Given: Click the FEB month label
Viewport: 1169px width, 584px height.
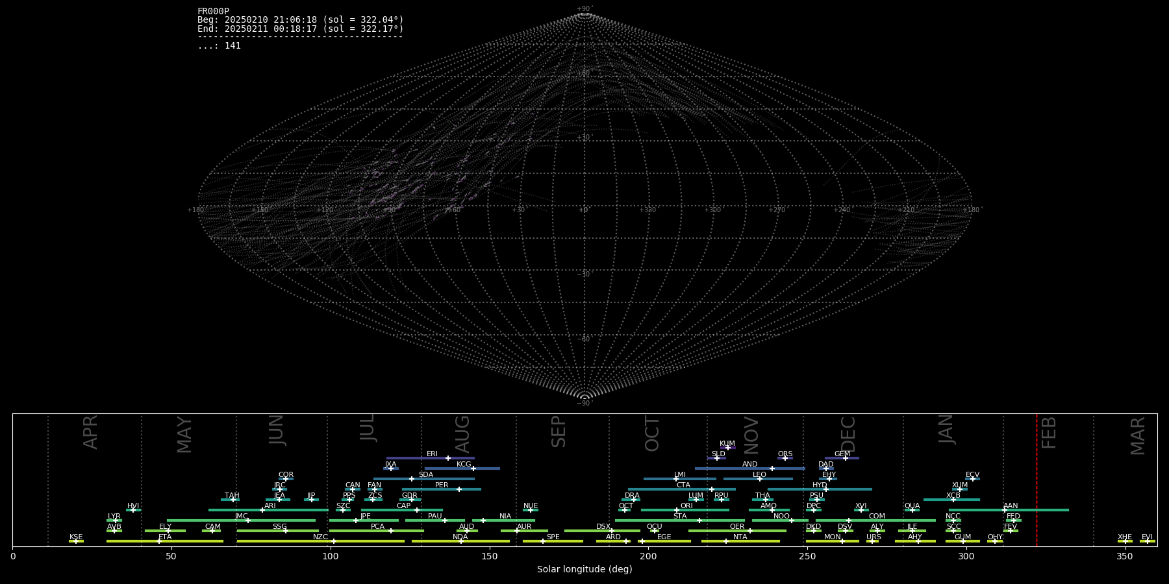Looking at the screenshot, I should 1049,433.
